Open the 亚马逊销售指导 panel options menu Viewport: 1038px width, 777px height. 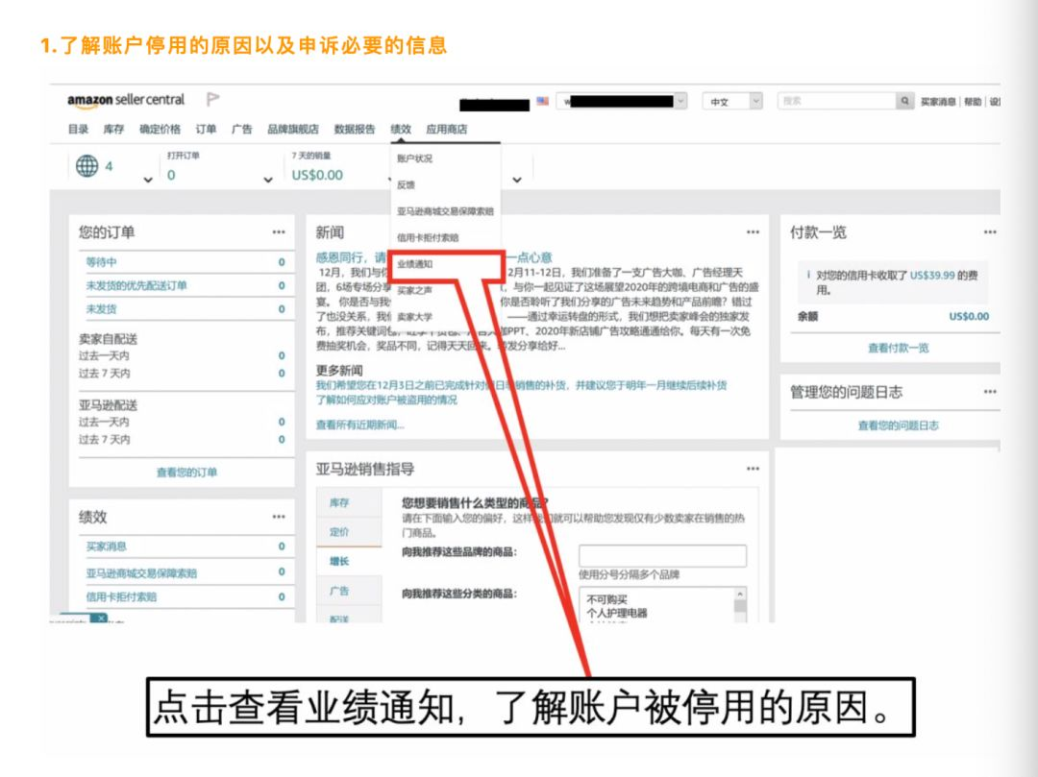753,469
